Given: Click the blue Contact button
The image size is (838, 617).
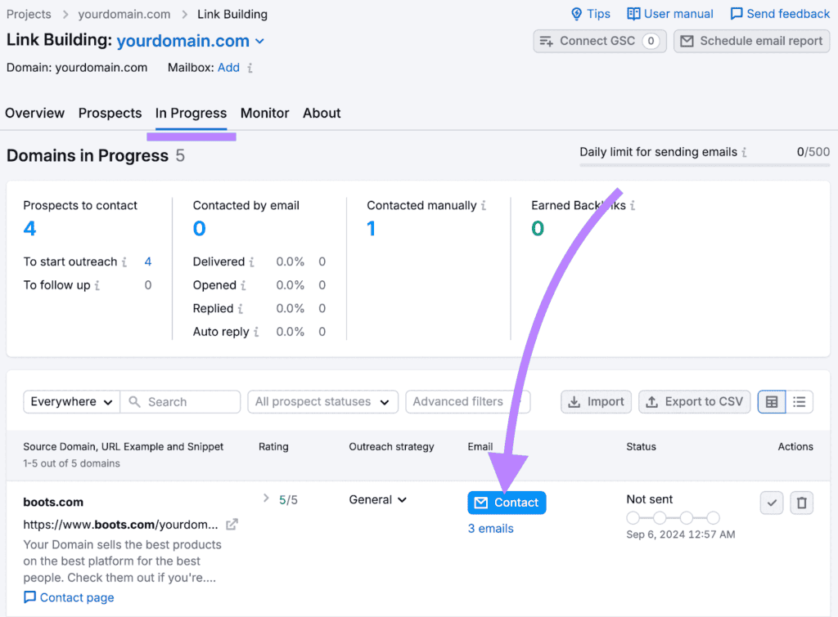Looking at the screenshot, I should (507, 503).
